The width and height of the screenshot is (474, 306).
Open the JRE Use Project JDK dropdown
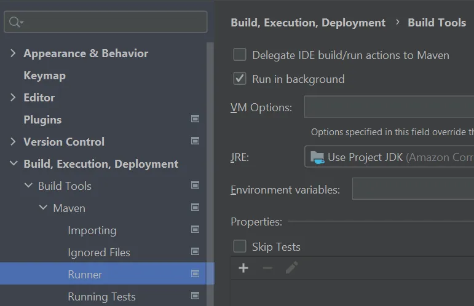389,157
